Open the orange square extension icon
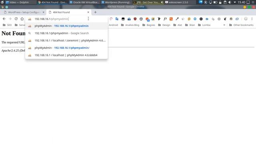 coord(171,19)
